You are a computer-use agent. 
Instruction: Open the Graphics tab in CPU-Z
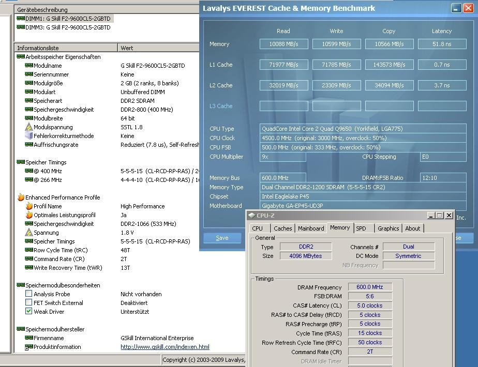point(388,228)
